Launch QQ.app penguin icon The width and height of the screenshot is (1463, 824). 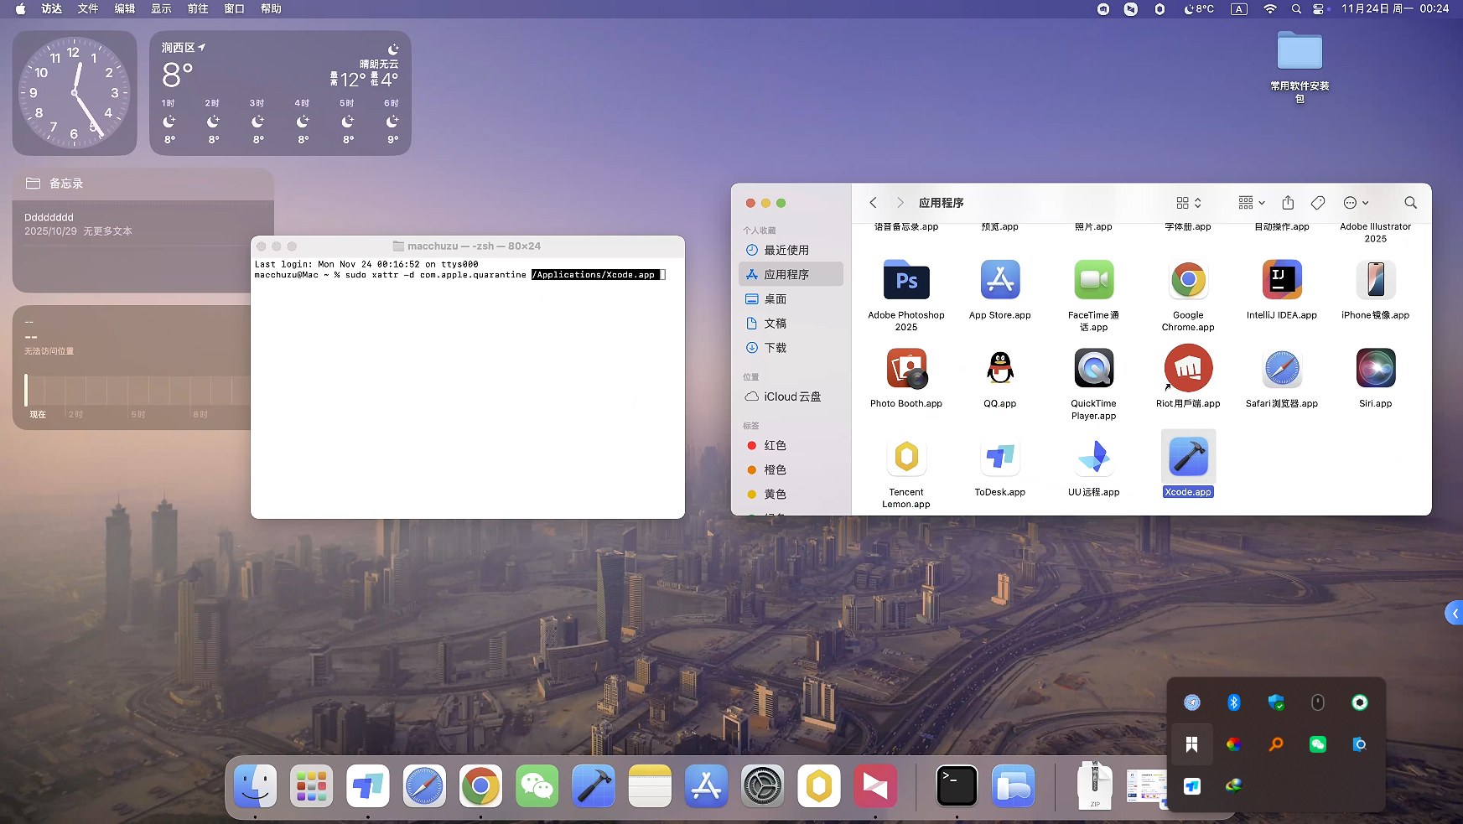999,369
